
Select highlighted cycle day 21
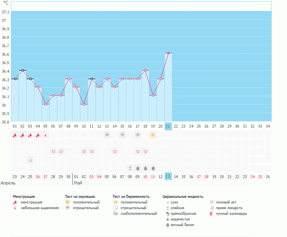click(x=168, y=126)
